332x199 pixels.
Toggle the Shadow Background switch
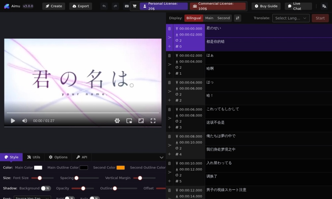coord(44,188)
